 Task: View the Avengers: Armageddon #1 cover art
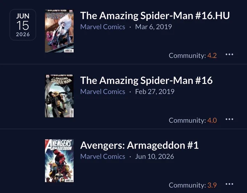59,161
